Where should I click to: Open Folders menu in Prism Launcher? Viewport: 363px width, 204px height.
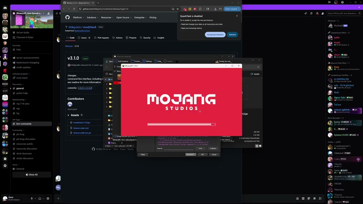pos(136,61)
